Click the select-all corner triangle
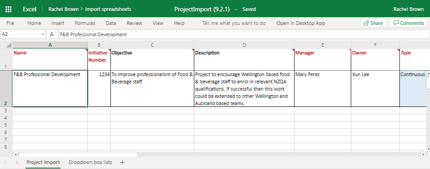Screen dimensions: 430x169 pyautogui.click(x=9, y=45)
